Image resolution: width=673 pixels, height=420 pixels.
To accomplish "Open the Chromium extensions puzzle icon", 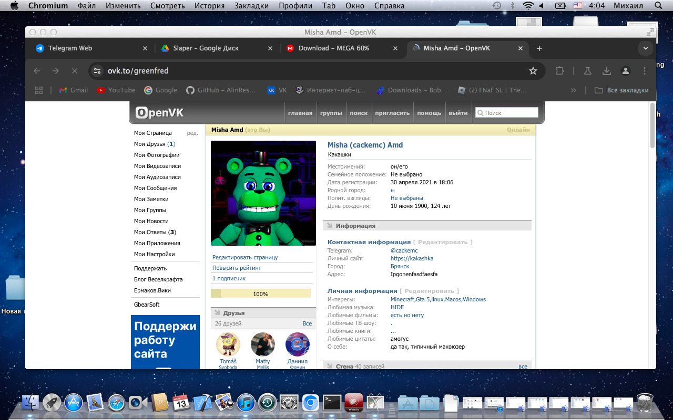I will [x=560, y=71].
